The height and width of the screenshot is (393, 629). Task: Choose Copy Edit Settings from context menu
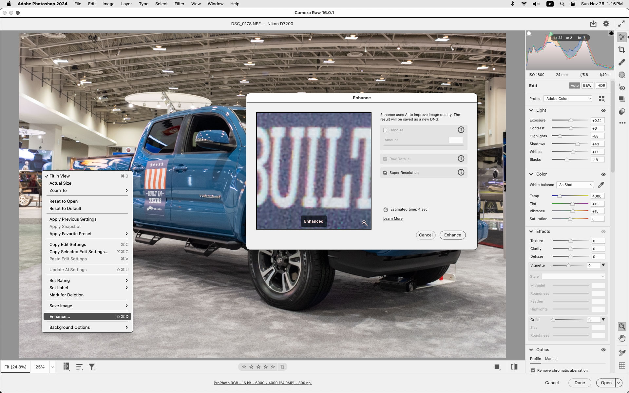(x=67, y=244)
